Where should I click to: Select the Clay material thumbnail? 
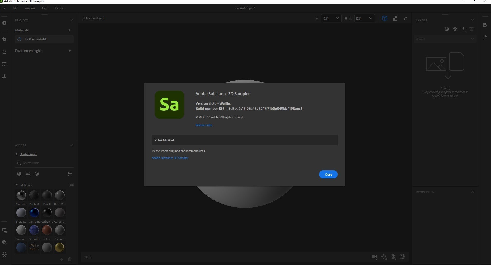pyautogui.click(x=47, y=230)
